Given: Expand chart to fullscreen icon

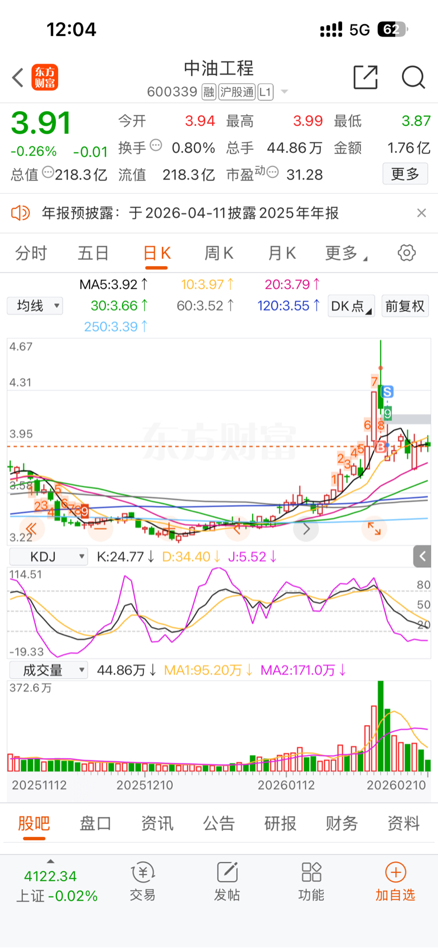Looking at the screenshot, I should [374, 528].
